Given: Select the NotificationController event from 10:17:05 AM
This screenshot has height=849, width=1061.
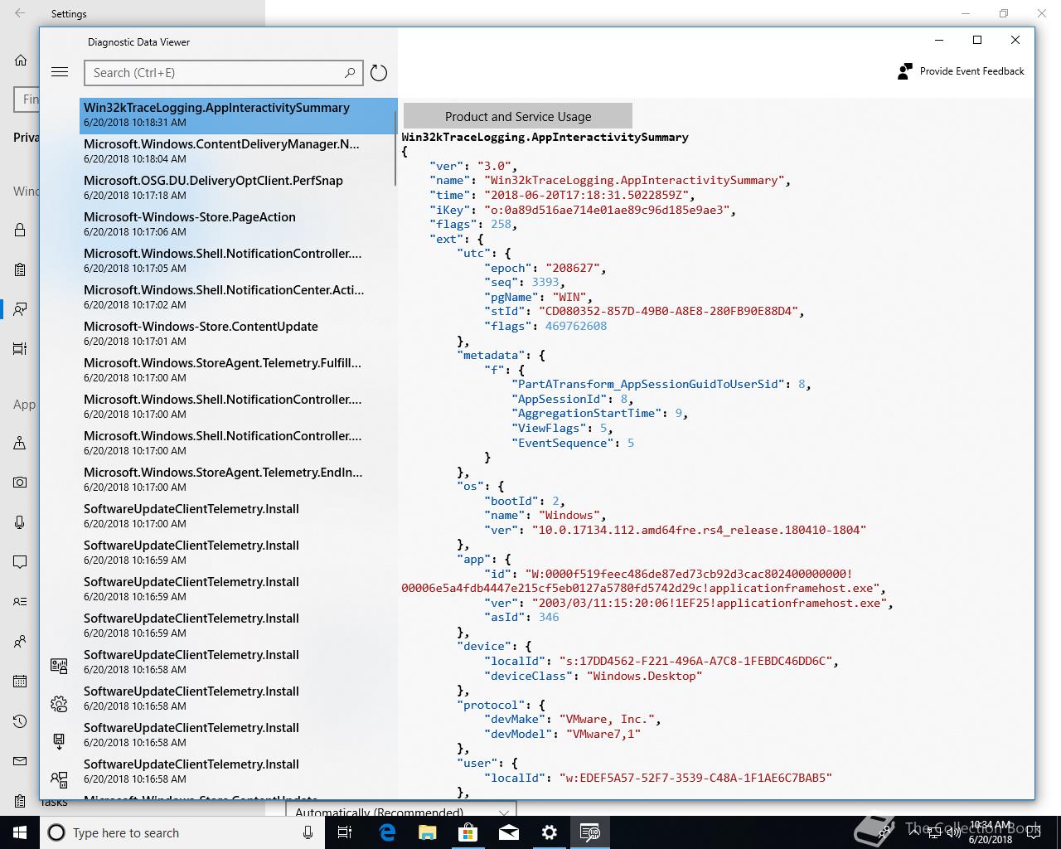Looking at the screenshot, I should point(239,260).
